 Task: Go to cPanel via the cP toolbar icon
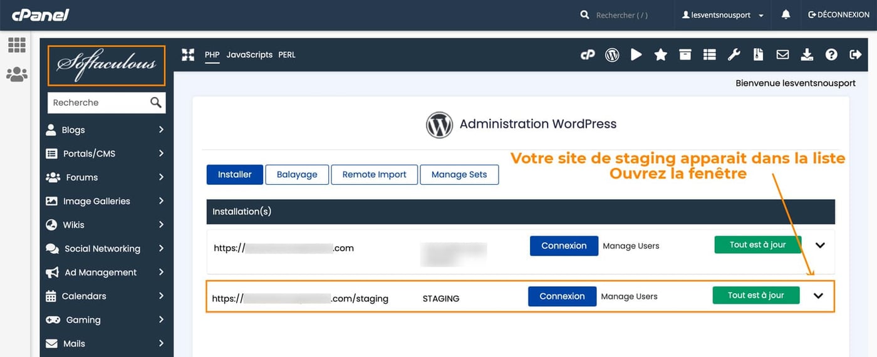coord(588,55)
